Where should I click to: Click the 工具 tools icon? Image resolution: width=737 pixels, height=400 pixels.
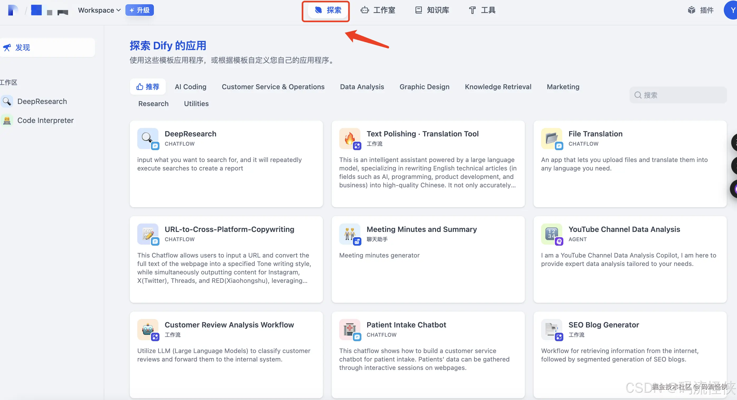472,10
